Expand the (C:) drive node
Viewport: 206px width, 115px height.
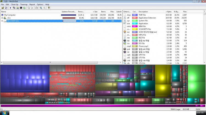click(x=2, y=18)
